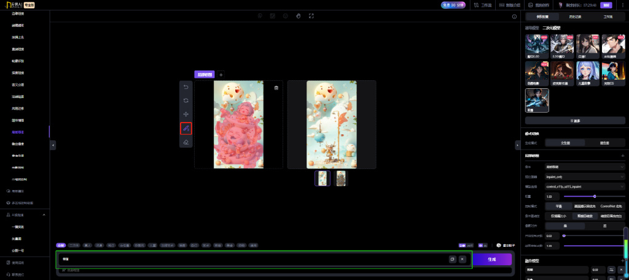
Task: Open the control_v11p_sd15_inpaint model dropdown
Action: (x=585, y=186)
